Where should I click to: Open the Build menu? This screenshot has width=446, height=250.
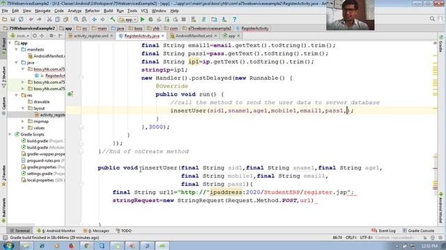[108, 11]
